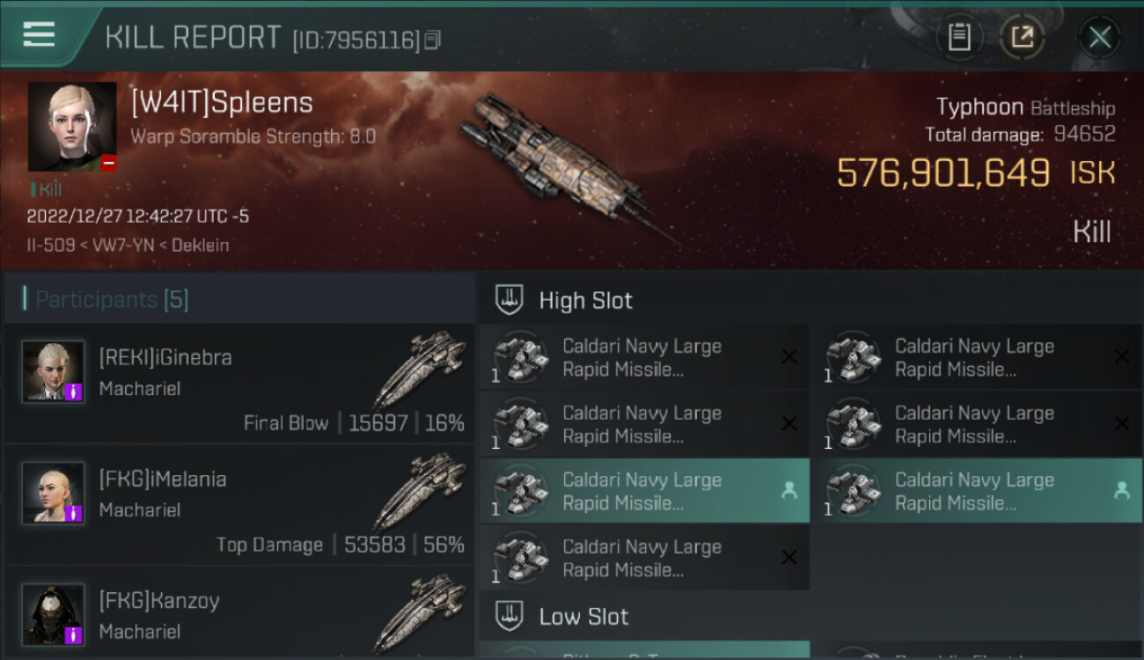Open the hamburger menu

(x=40, y=35)
